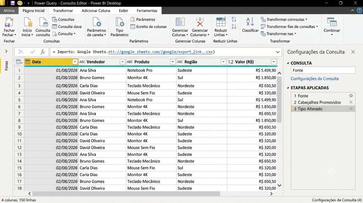
Task: Open Fonte step settings gear
Action: 351,96
